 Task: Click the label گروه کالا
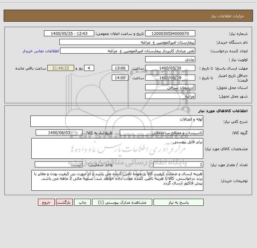(x=240, y=133)
